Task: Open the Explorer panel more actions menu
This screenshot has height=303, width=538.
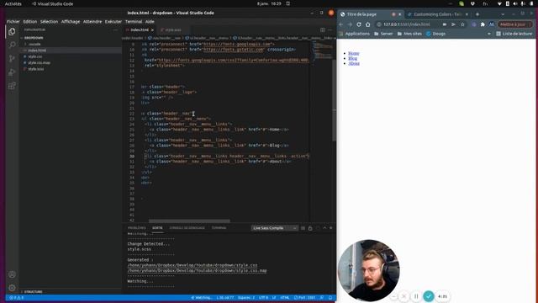Action: point(115,30)
